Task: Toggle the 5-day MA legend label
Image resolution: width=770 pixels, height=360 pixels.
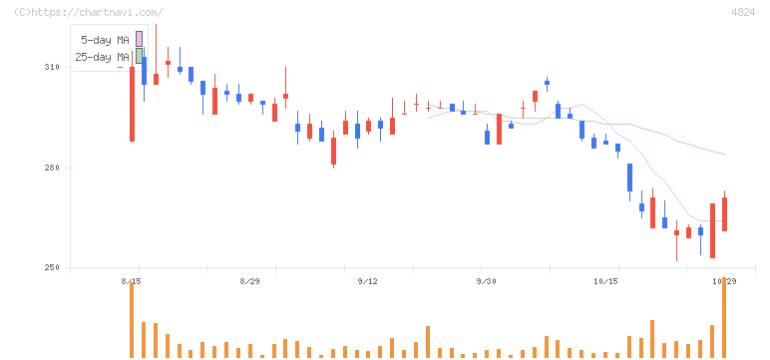Action: tap(105, 40)
